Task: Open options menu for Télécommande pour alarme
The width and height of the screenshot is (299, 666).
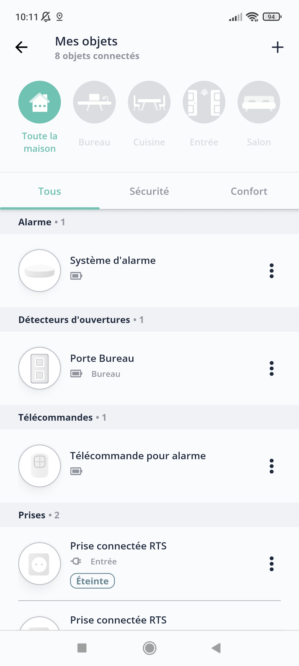Action: click(x=272, y=466)
